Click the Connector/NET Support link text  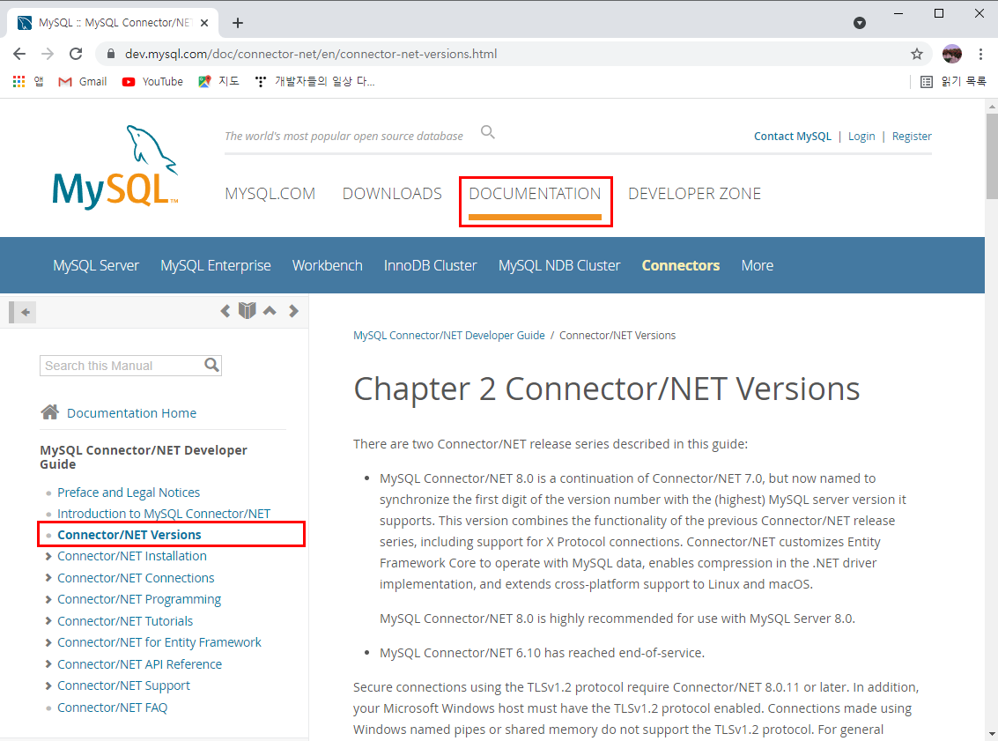(123, 685)
